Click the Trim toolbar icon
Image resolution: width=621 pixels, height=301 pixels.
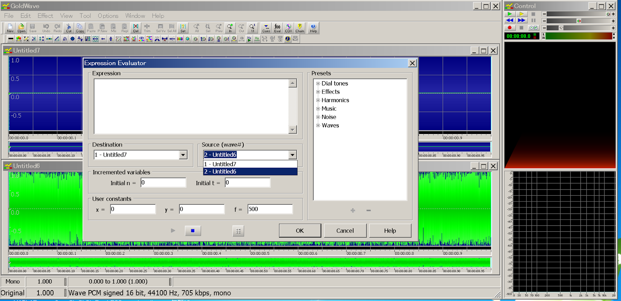point(147,28)
